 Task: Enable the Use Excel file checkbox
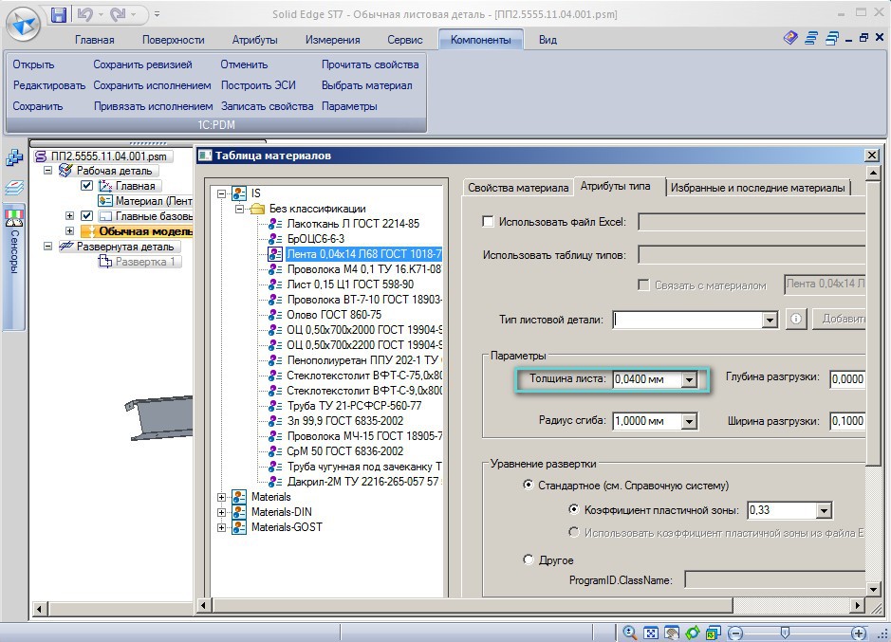(x=488, y=222)
